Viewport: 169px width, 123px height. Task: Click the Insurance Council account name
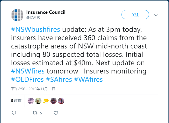coord(46,12)
